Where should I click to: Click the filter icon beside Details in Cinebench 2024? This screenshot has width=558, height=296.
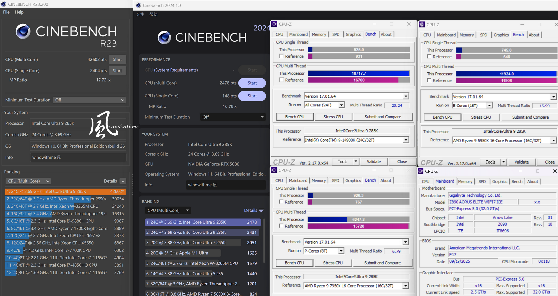tap(261, 210)
